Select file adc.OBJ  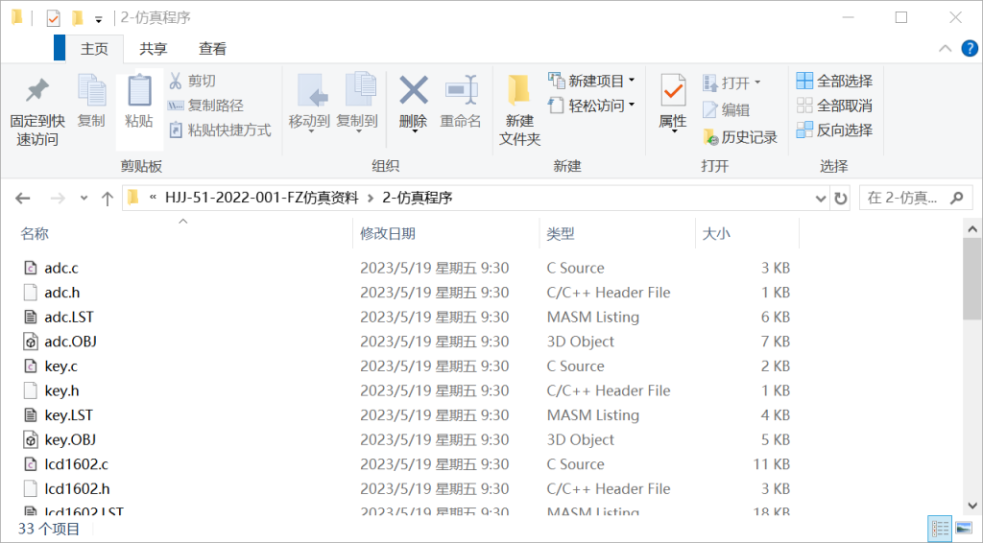point(70,342)
